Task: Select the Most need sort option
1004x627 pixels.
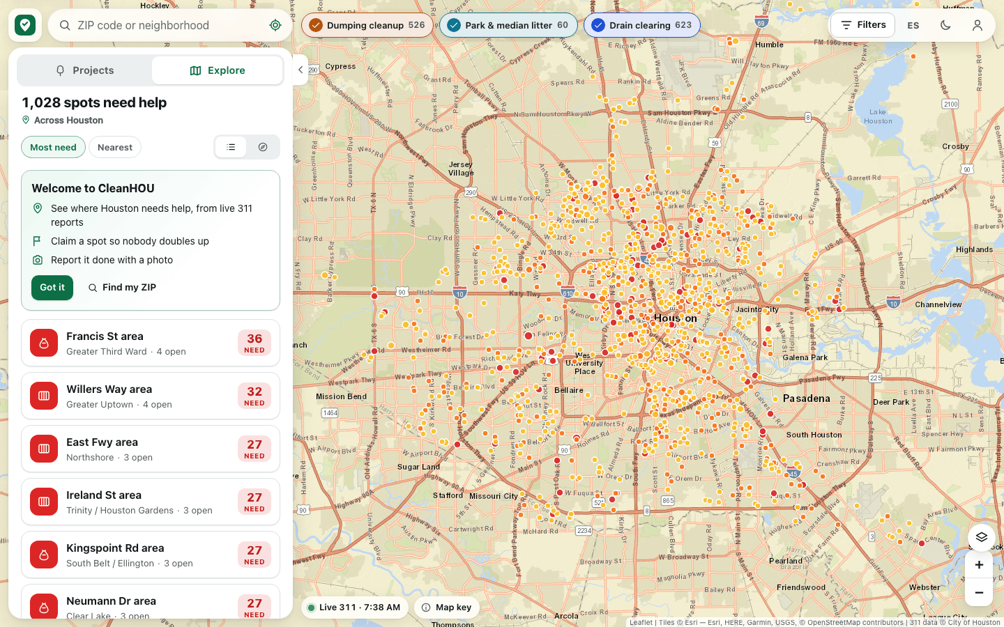Action: 53,147
